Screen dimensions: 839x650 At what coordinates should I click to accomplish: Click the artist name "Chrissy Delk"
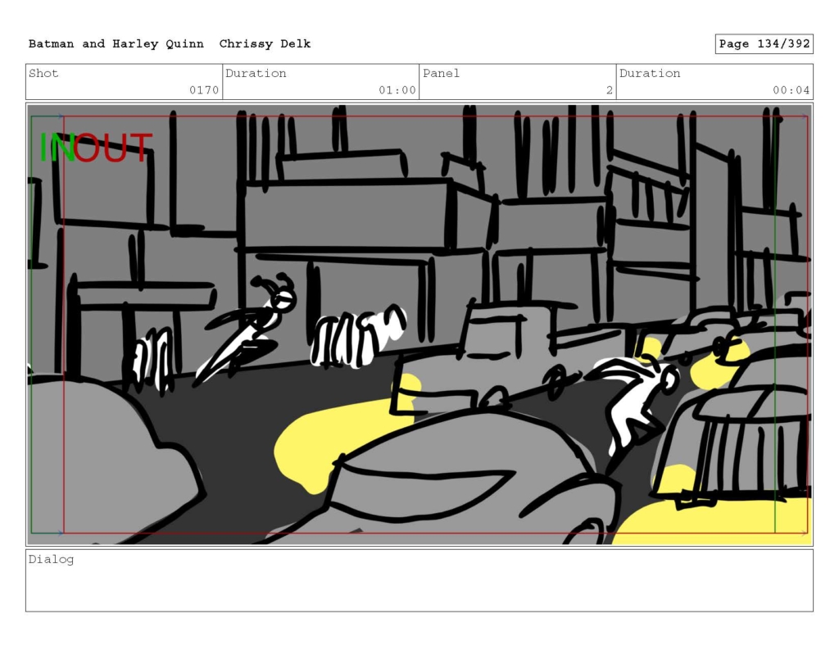pyautogui.click(x=265, y=44)
